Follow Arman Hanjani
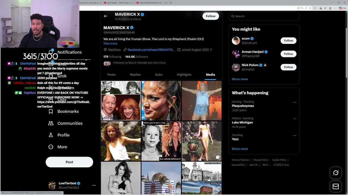The width and height of the screenshot is (348, 195). click(x=288, y=54)
